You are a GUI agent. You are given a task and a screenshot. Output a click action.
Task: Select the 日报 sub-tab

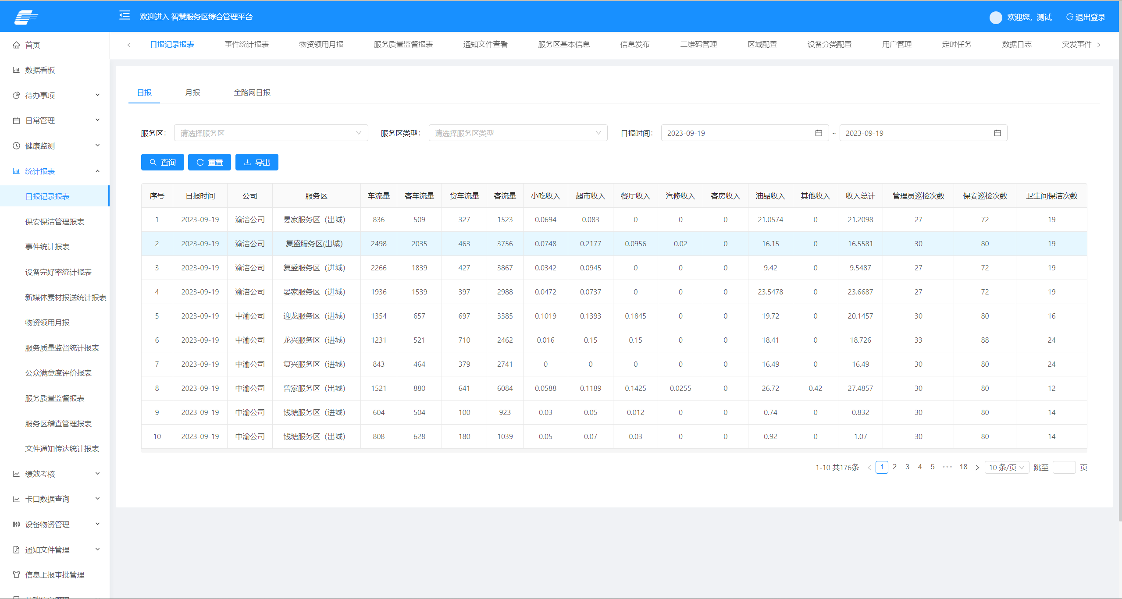[144, 92]
